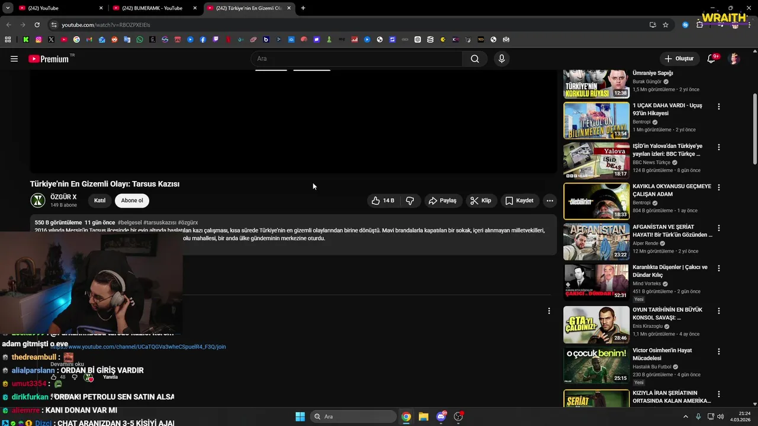Click the ÖZGÜR X channel avatar
Viewport: 758px width, 426px height.
pos(38,201)
